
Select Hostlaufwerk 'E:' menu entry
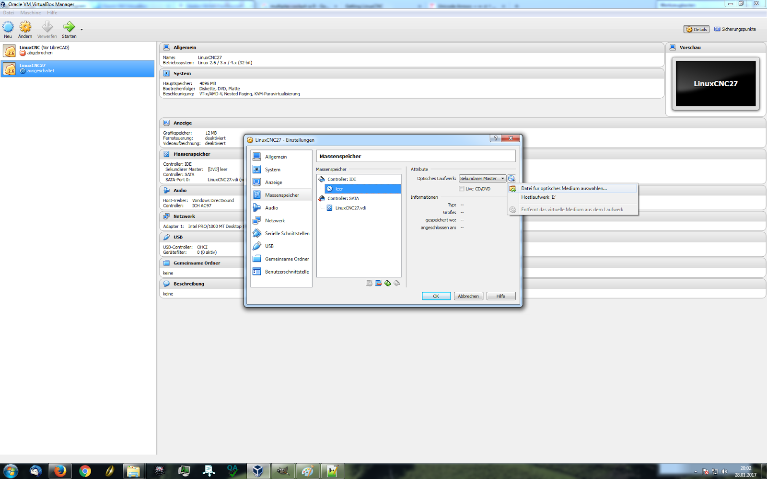(x=573, y=197)
